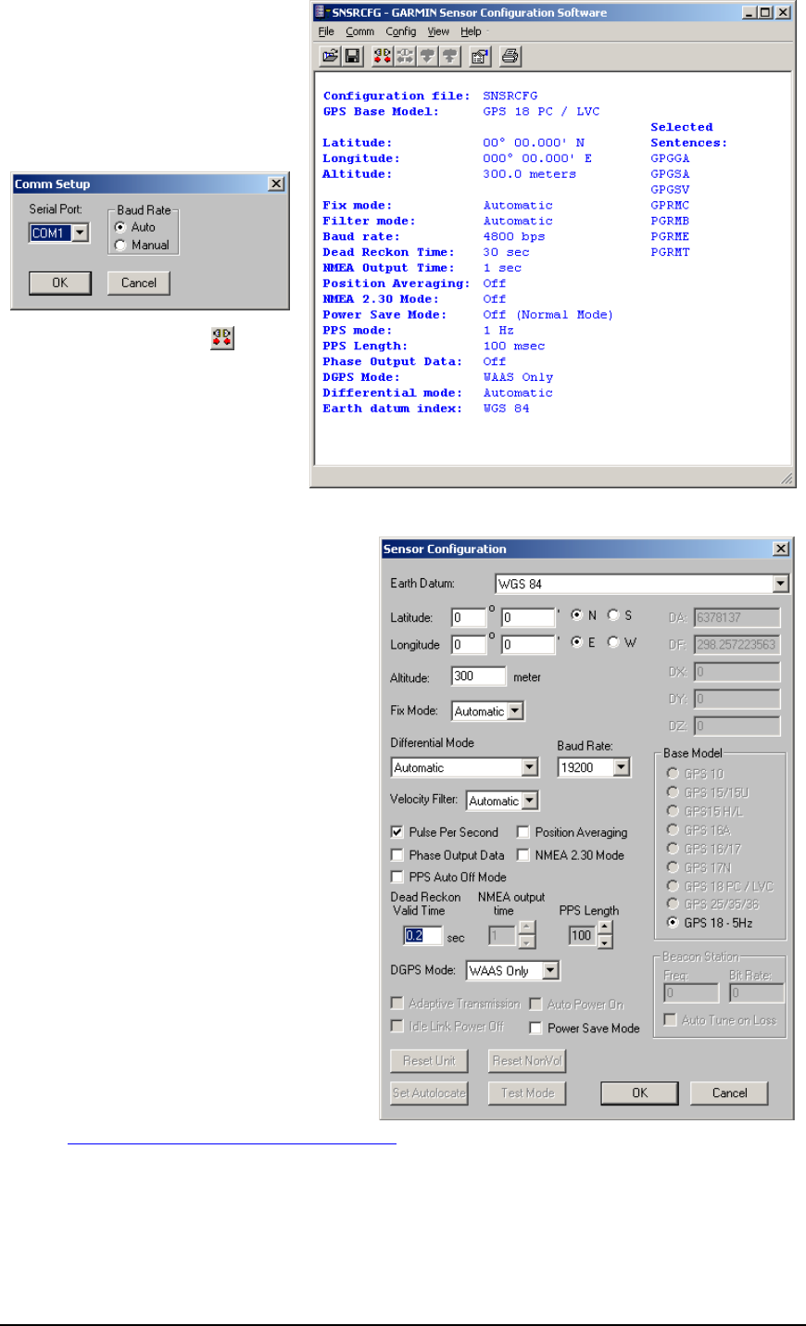This screenshot has width=806, height=1326.
Task: Click the Longitude minutes input field
Action: (528, 644)
